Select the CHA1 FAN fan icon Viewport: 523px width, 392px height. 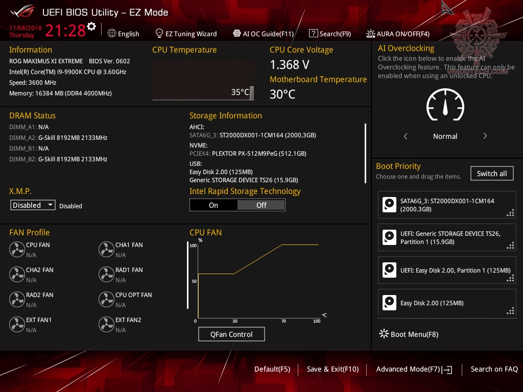[x=106, y=250]
